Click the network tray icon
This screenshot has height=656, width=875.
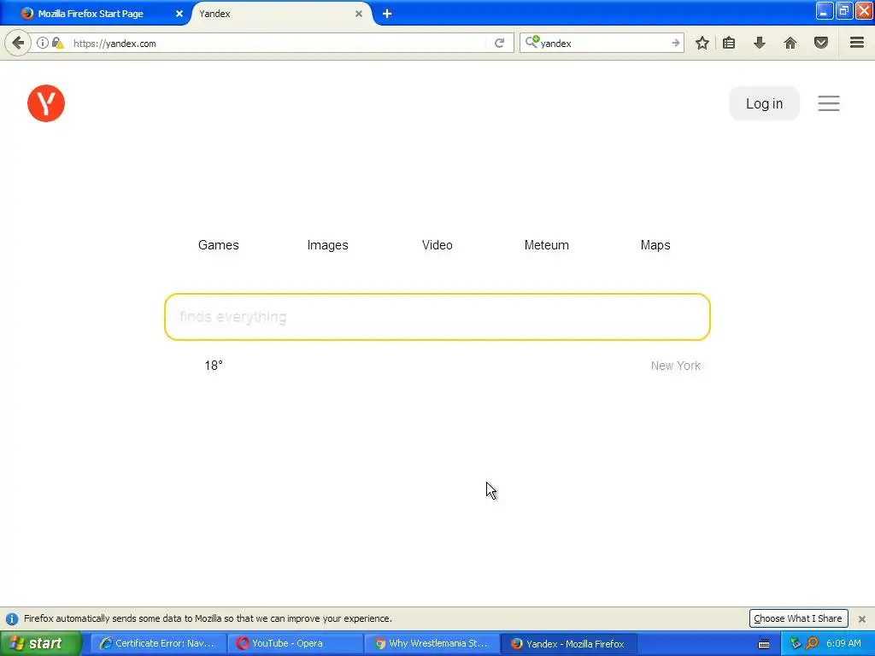(x=796, y=643)
